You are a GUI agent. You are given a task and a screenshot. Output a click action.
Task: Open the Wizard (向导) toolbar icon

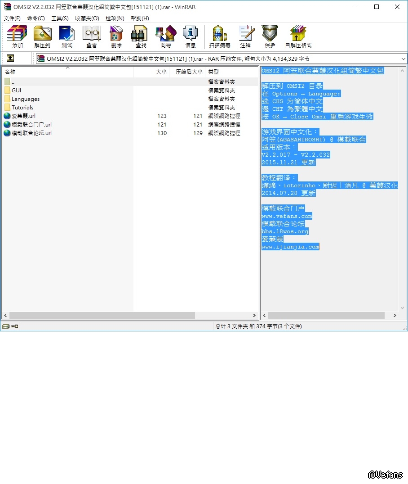pyautogui.click(x=166, y=36)
